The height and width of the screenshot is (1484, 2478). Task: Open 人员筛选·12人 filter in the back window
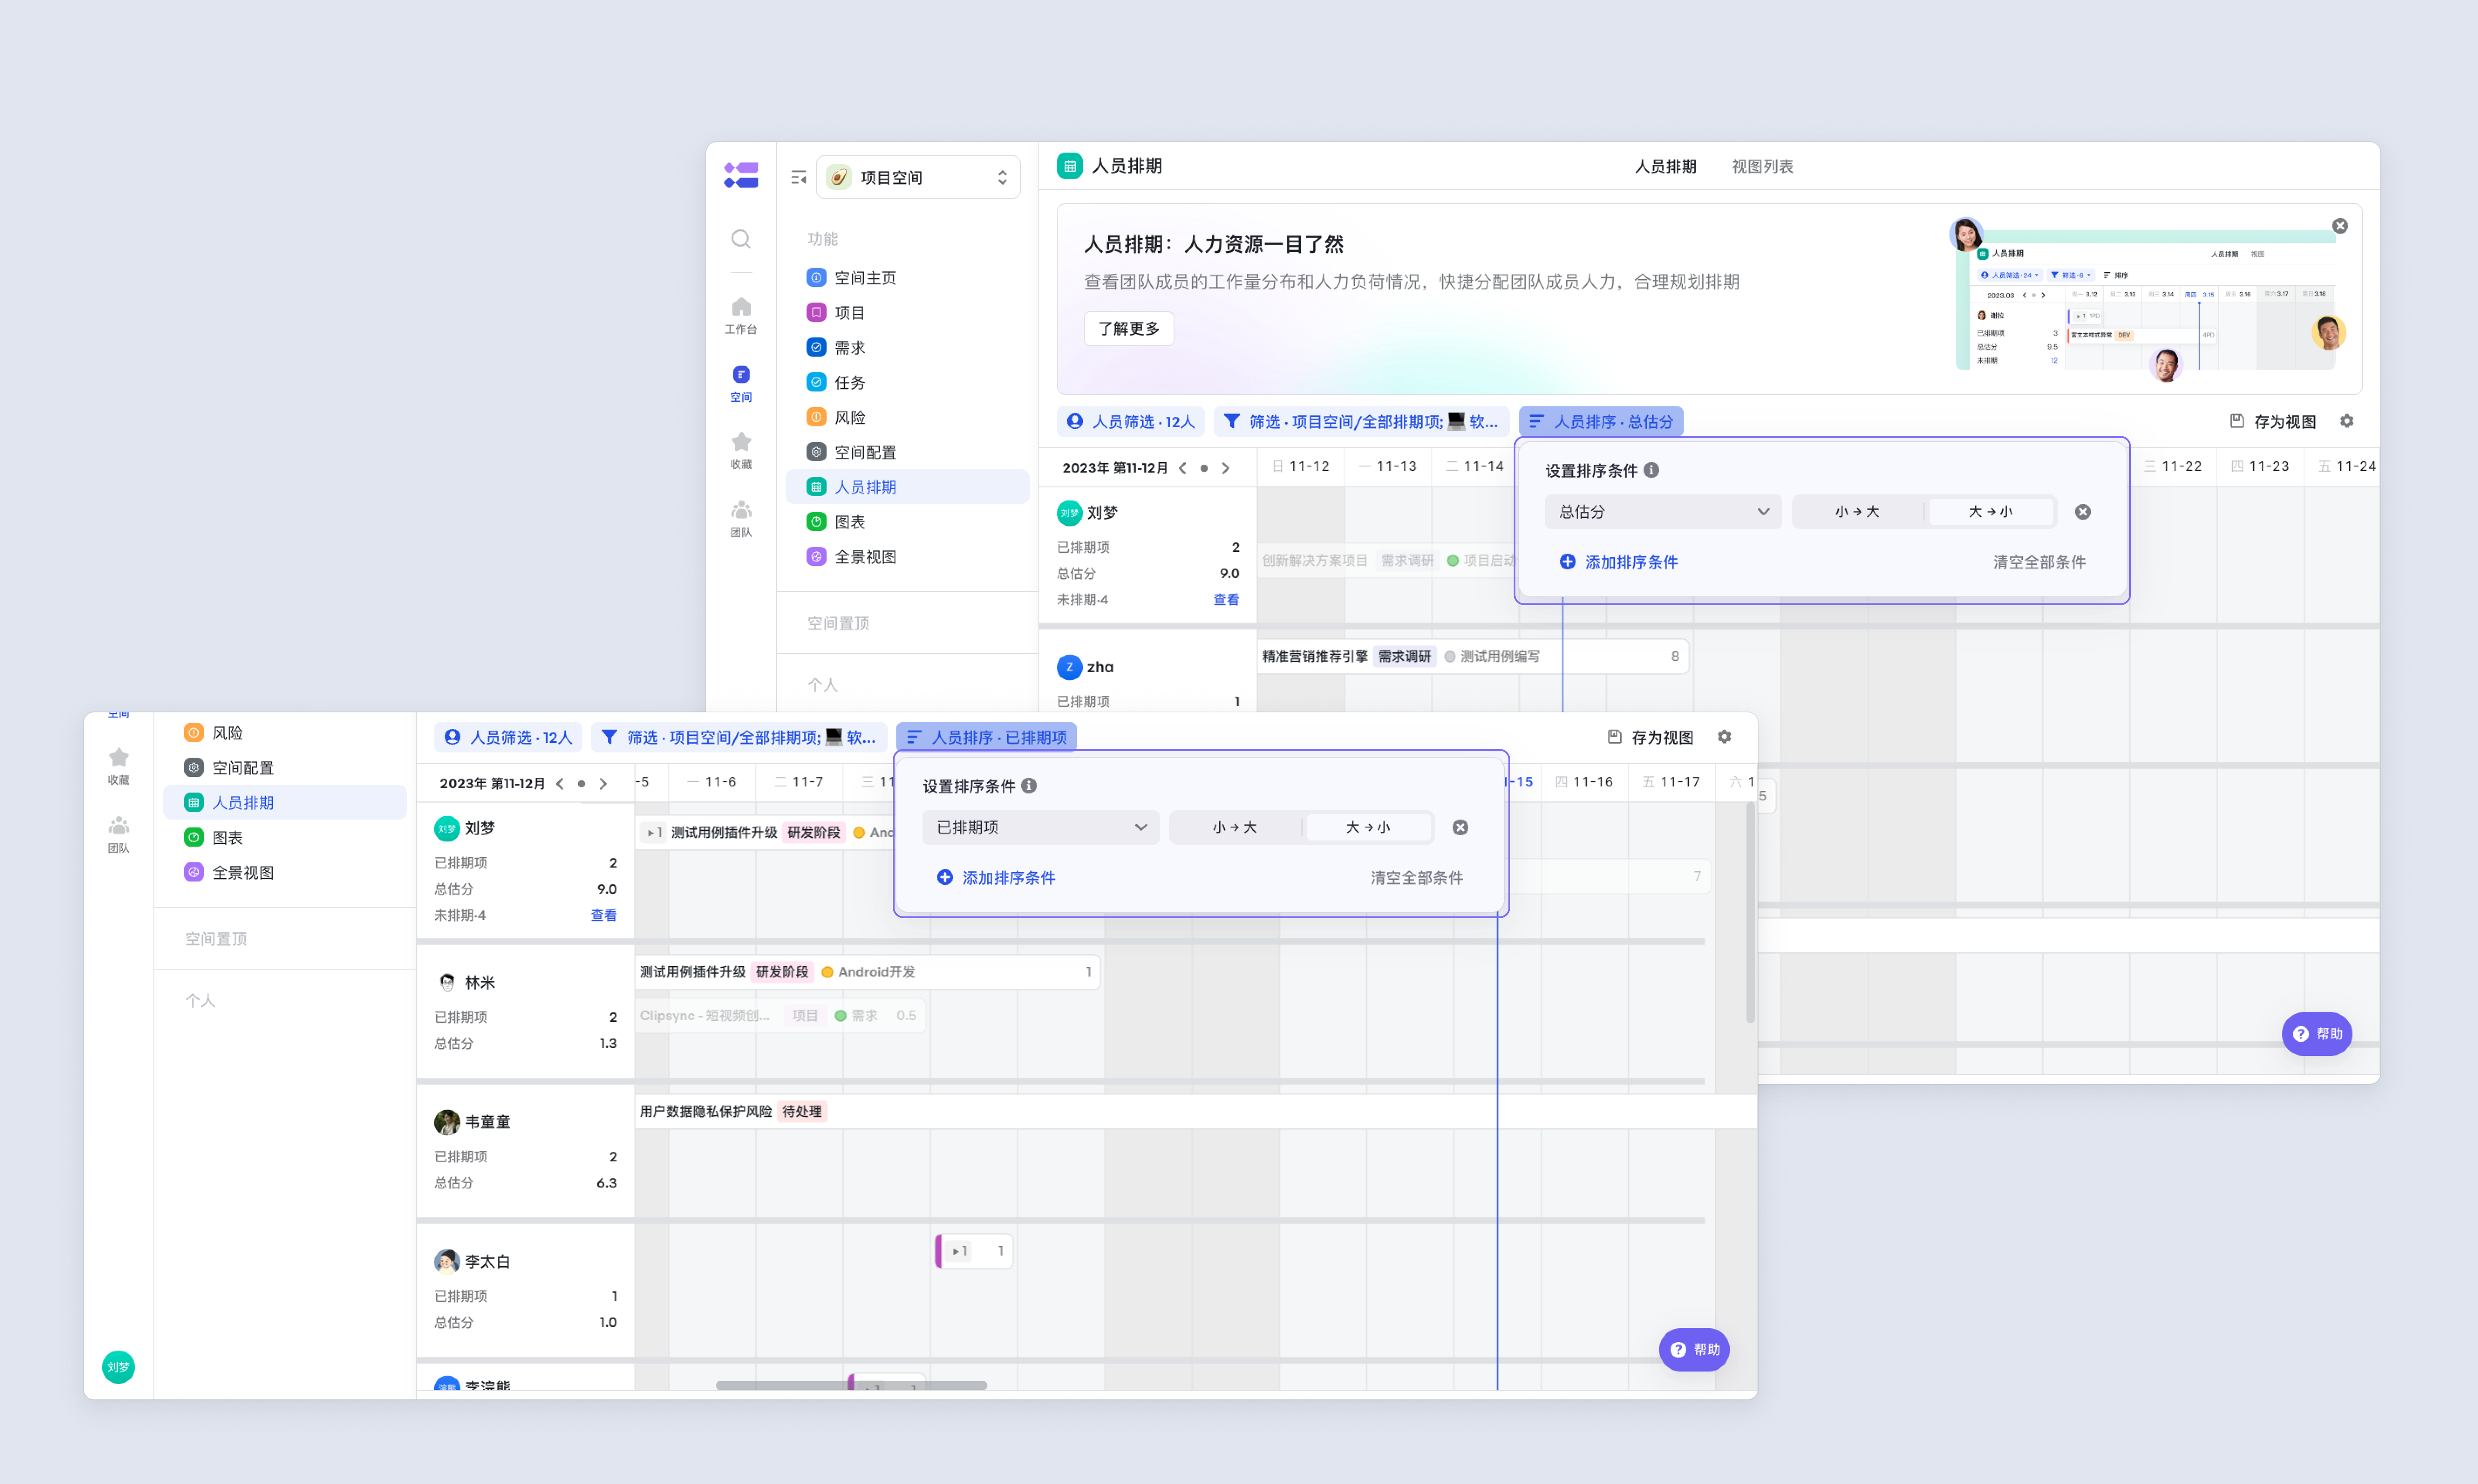(x=1131, y=422)
